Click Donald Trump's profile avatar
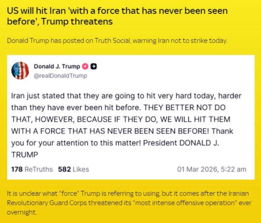Viewport: 261px width, 223px height. point(20,70)
